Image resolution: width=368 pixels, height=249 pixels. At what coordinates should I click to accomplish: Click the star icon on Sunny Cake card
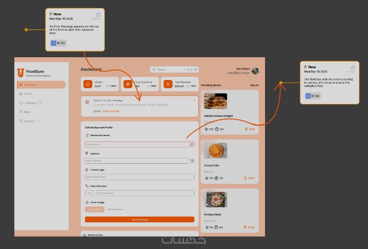click(x=207, y=178)
